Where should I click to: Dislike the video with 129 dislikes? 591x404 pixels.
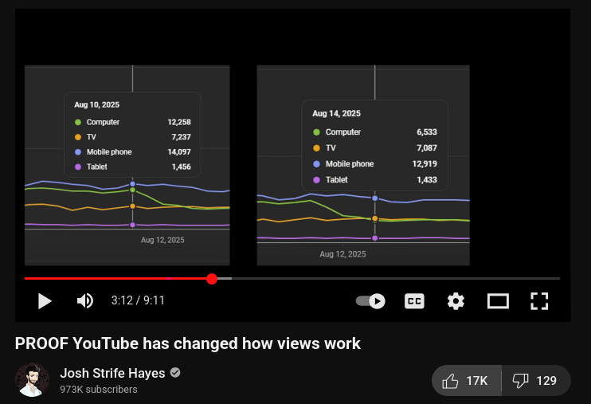point(536,381)
